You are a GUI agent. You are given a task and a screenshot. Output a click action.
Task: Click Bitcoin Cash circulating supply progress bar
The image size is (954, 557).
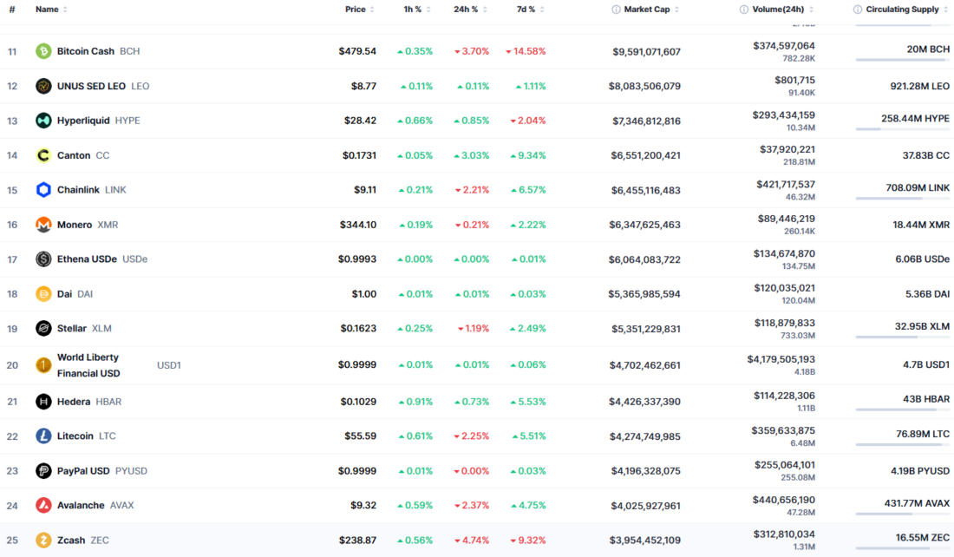tap(902, 60)
